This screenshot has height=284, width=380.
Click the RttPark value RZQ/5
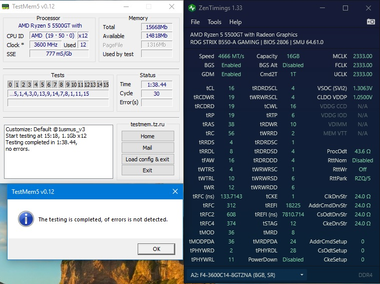pos(362,178)
